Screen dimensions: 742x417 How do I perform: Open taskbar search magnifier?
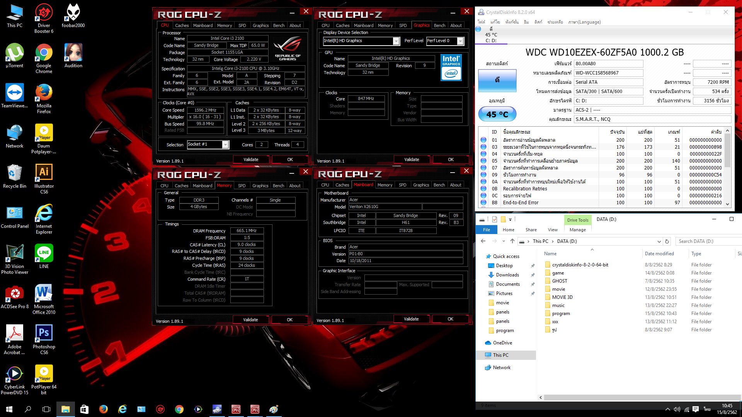[28, 409]
